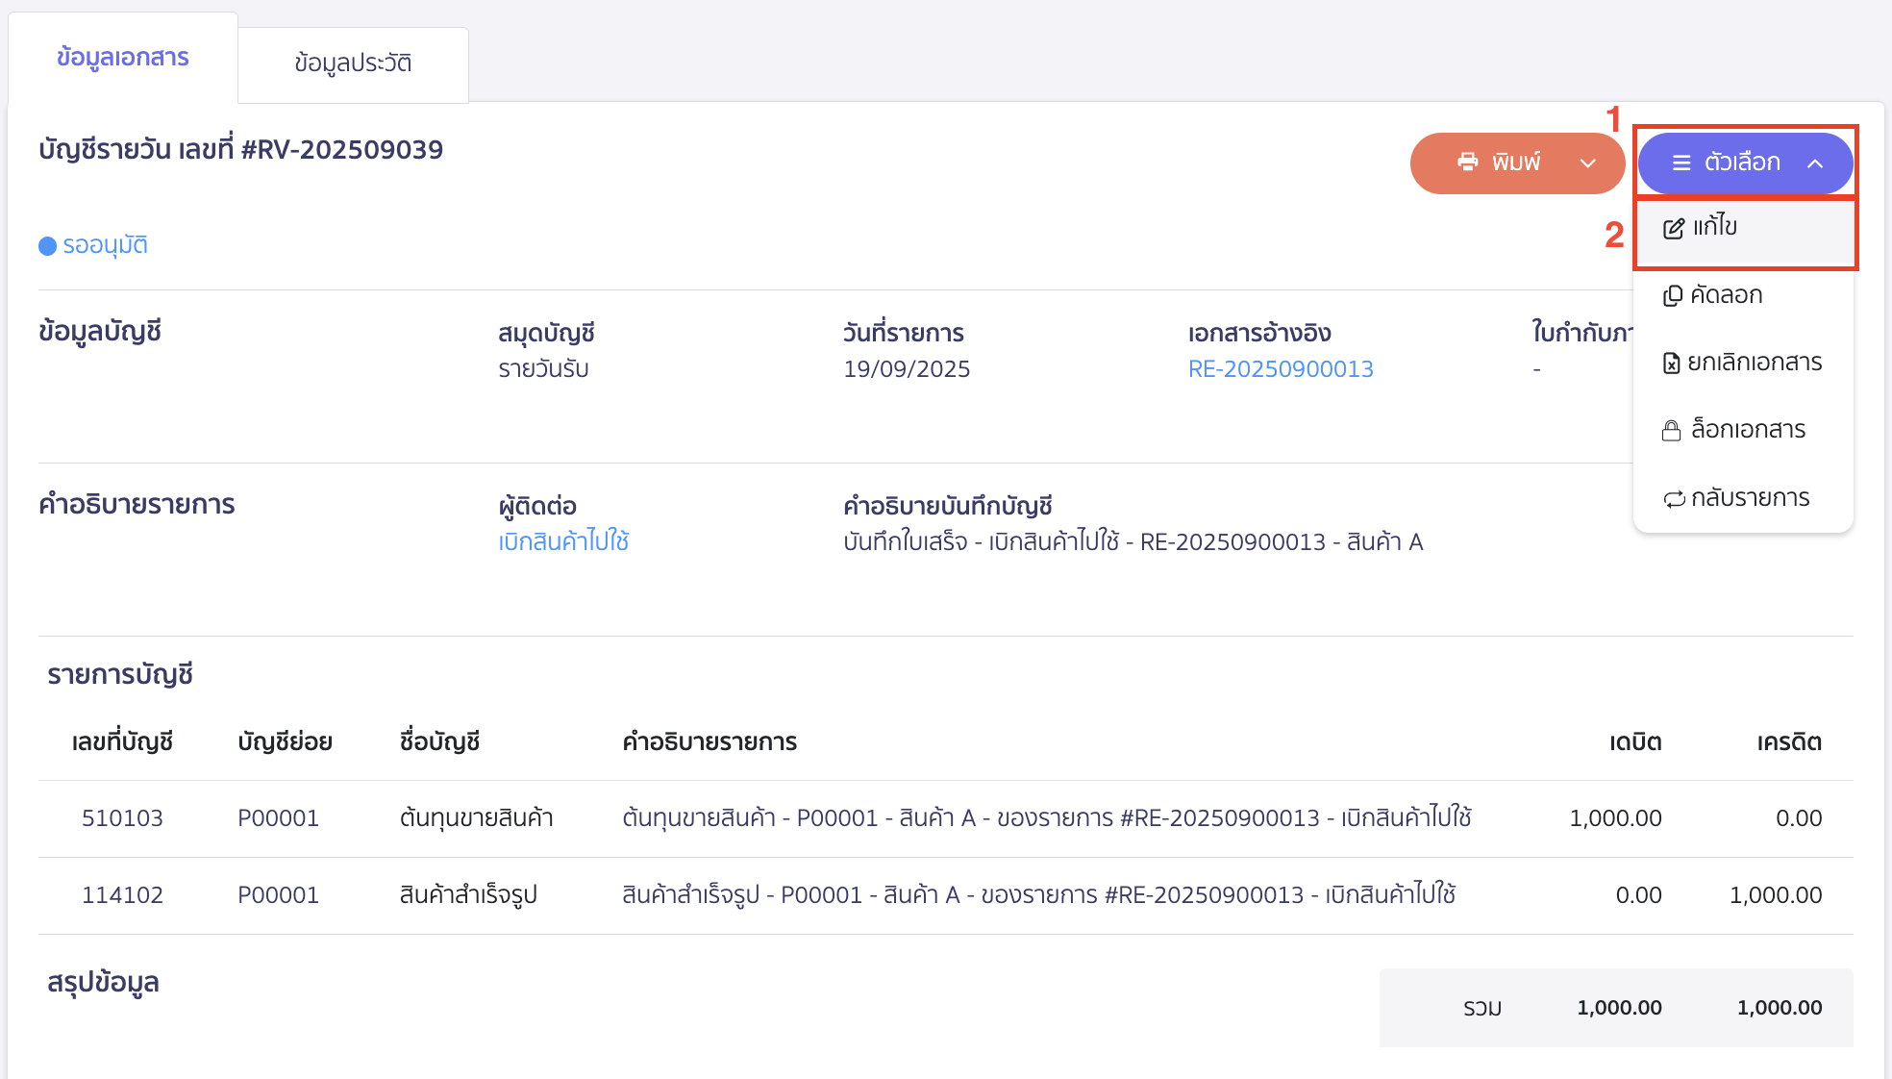Screen dimensions: 1892x1079
Task: Choose แก้ไข from the options menu
Action: (1744, 228)
